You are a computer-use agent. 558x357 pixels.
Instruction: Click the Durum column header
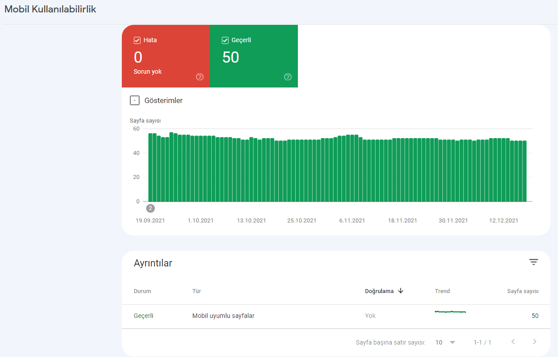(x=142, y=291)
